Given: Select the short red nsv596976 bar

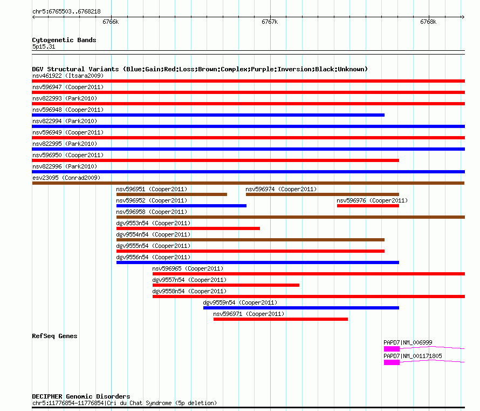Looking at the screenshot, I should pos(368,206).
